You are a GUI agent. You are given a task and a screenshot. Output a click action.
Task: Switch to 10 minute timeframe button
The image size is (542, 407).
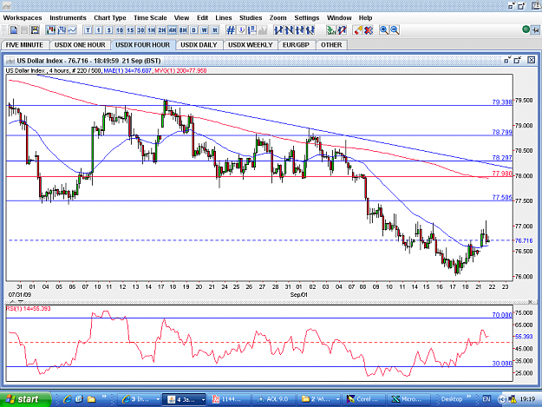(x=120, y=30)
